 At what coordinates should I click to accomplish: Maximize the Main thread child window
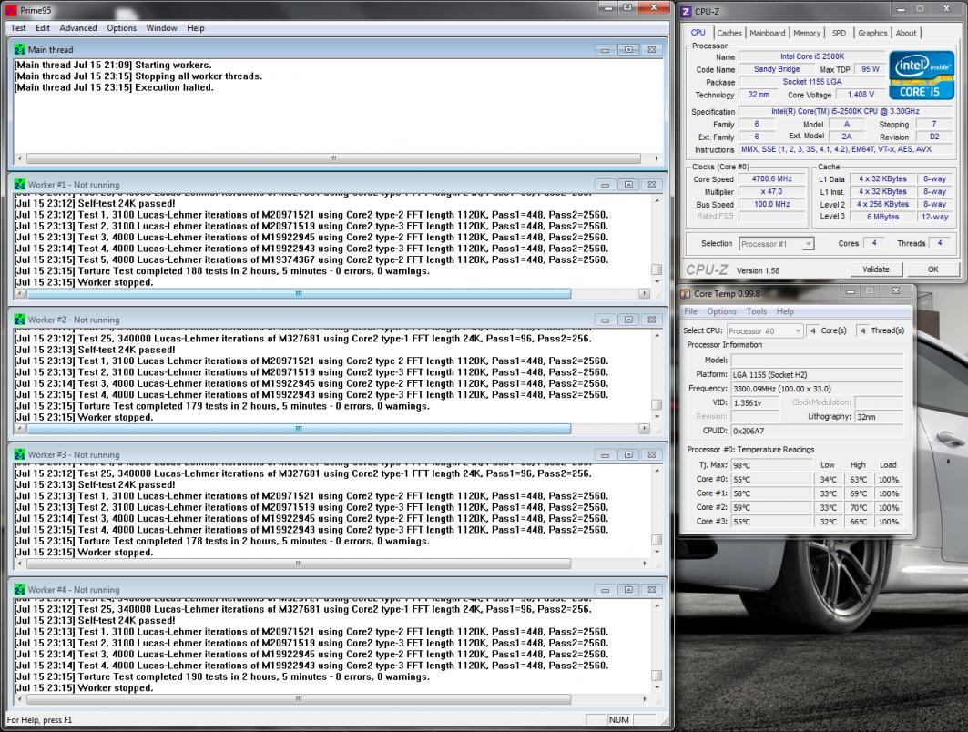[x=627, y=50]
